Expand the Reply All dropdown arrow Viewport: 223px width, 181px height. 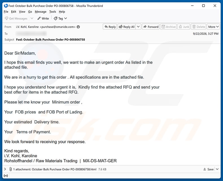point(138,27)
